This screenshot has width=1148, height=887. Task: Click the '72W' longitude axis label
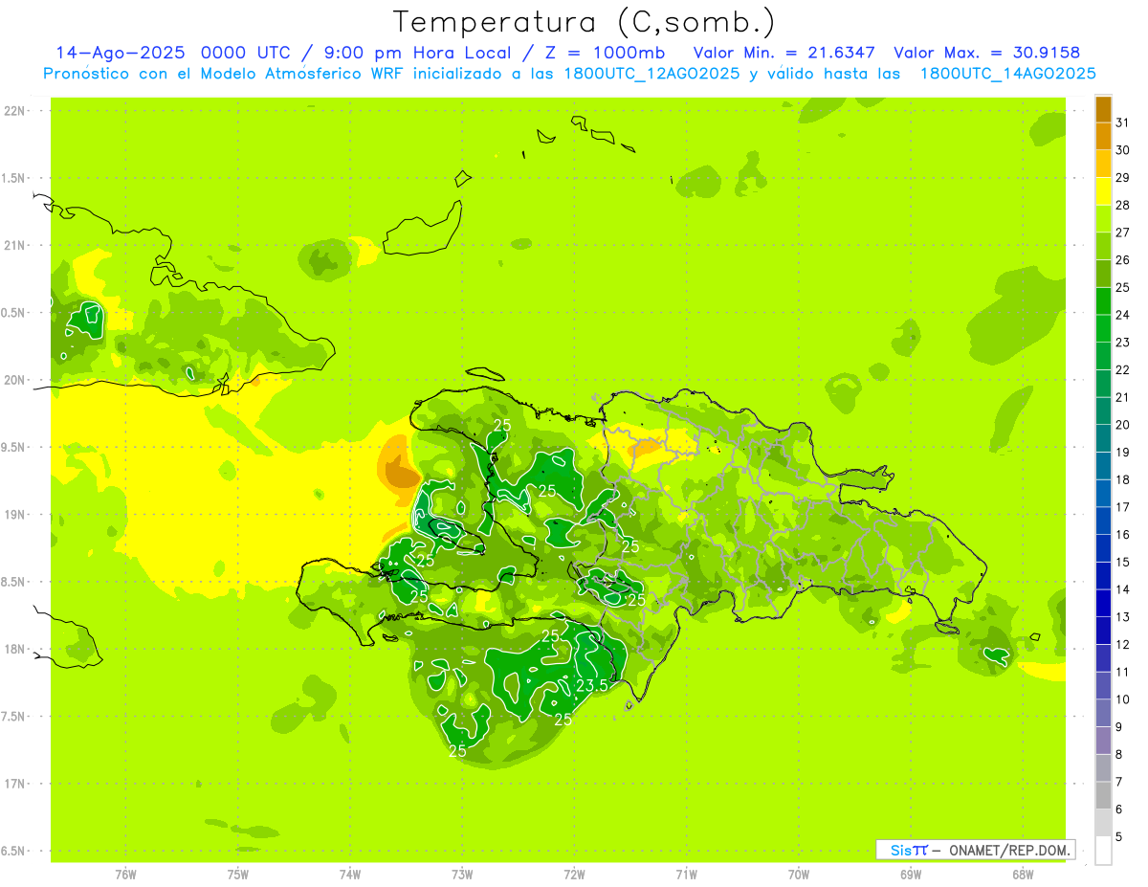click(x=574, y=875)
